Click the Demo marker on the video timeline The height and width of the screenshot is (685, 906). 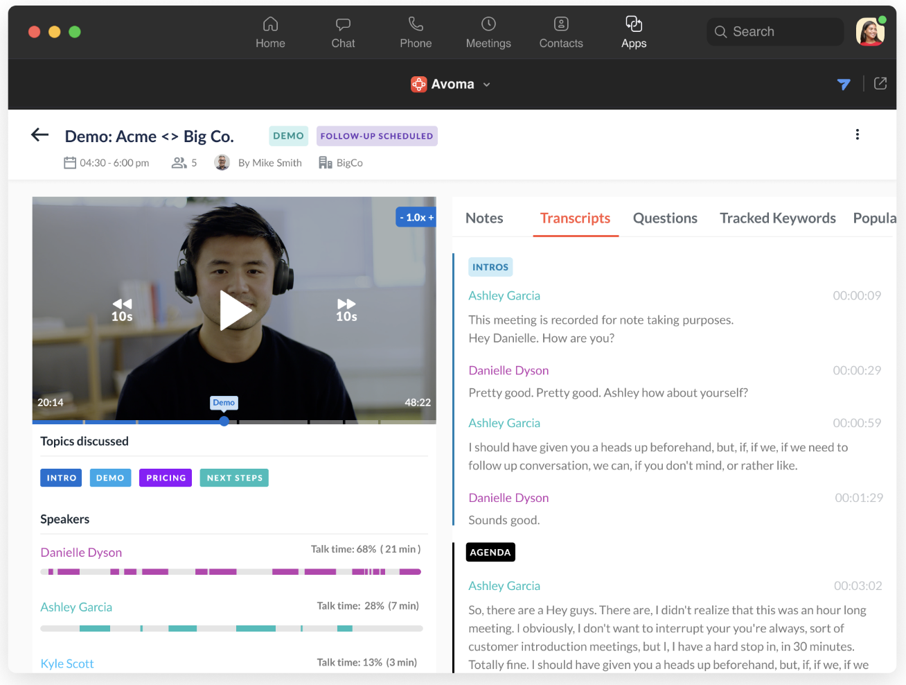point(224,402)
